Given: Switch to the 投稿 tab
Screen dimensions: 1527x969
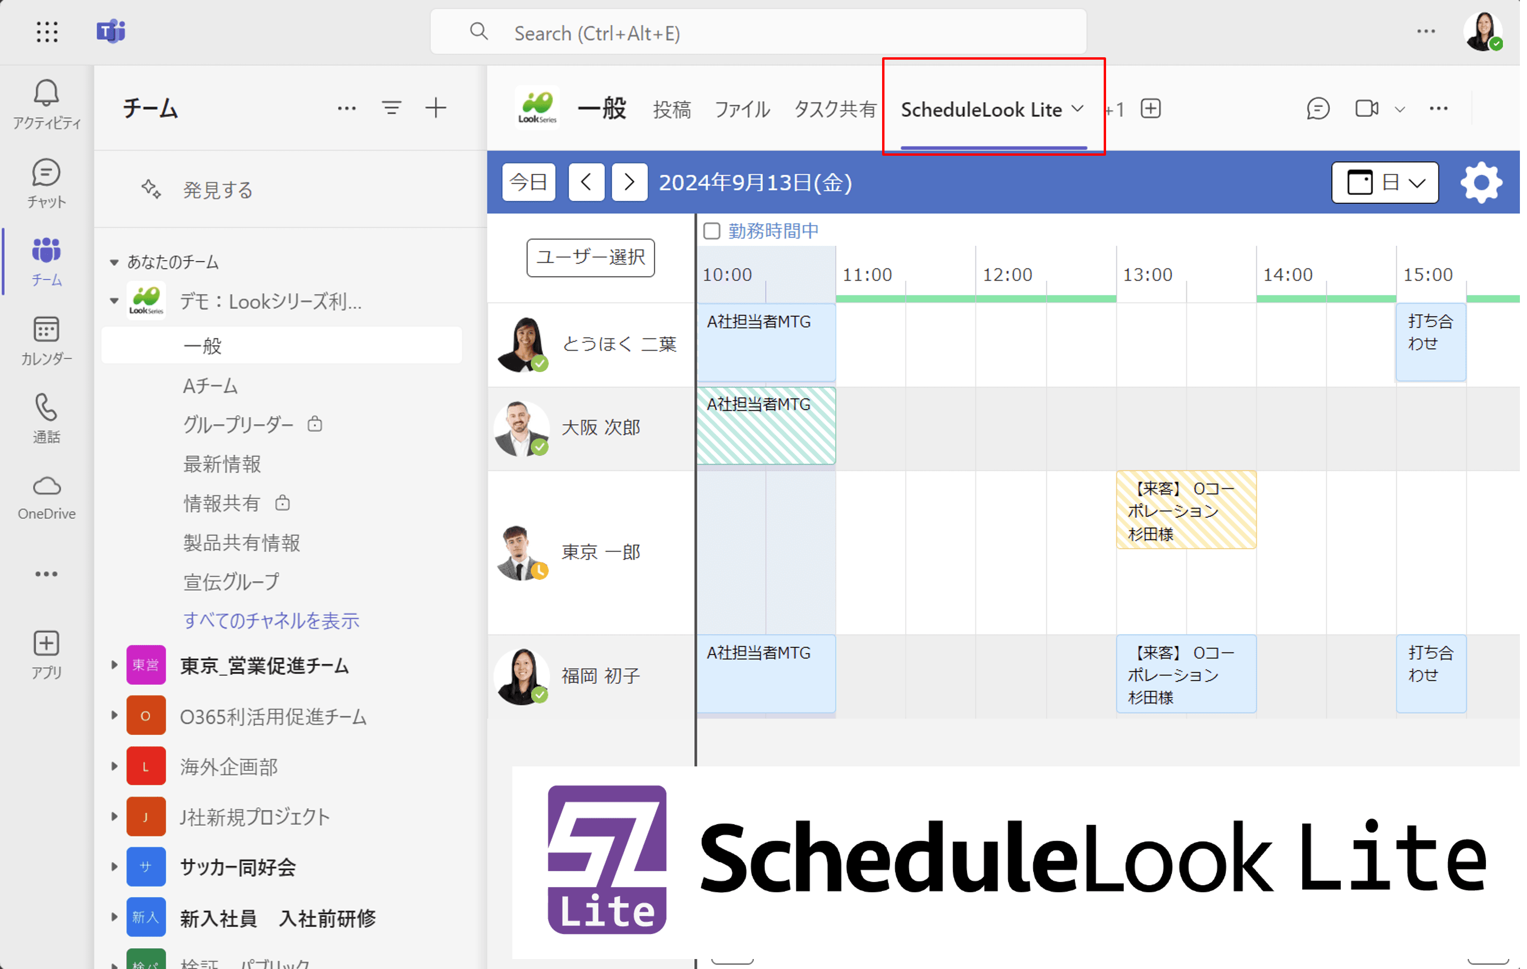Looking at the screenshot, I should (x=671, y=108).
